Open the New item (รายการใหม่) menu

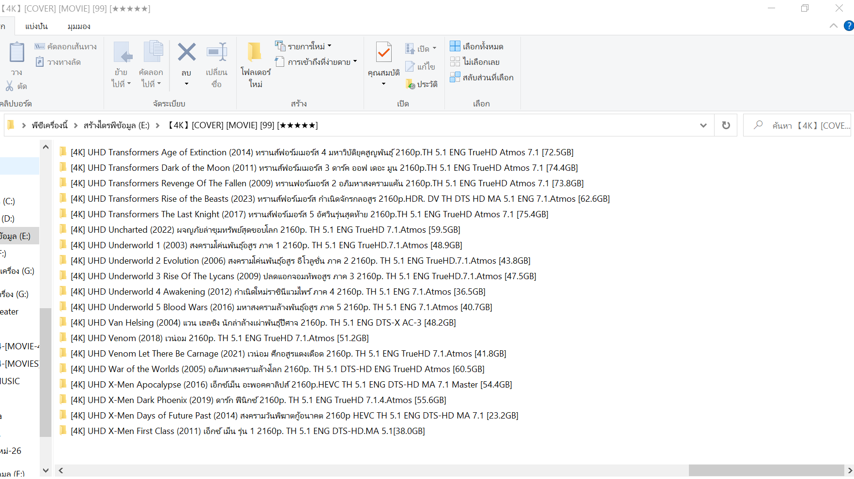tap(303, 46)
